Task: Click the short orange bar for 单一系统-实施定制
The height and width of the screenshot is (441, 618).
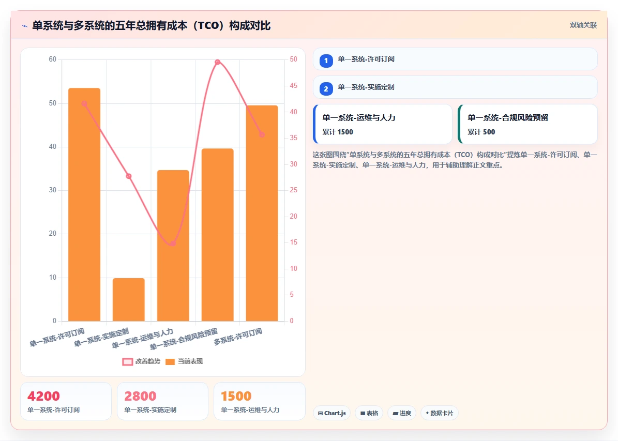Action: click(128, 299)
